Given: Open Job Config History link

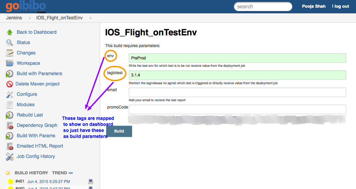Looking at the screenshot, I should pos(36,156).
